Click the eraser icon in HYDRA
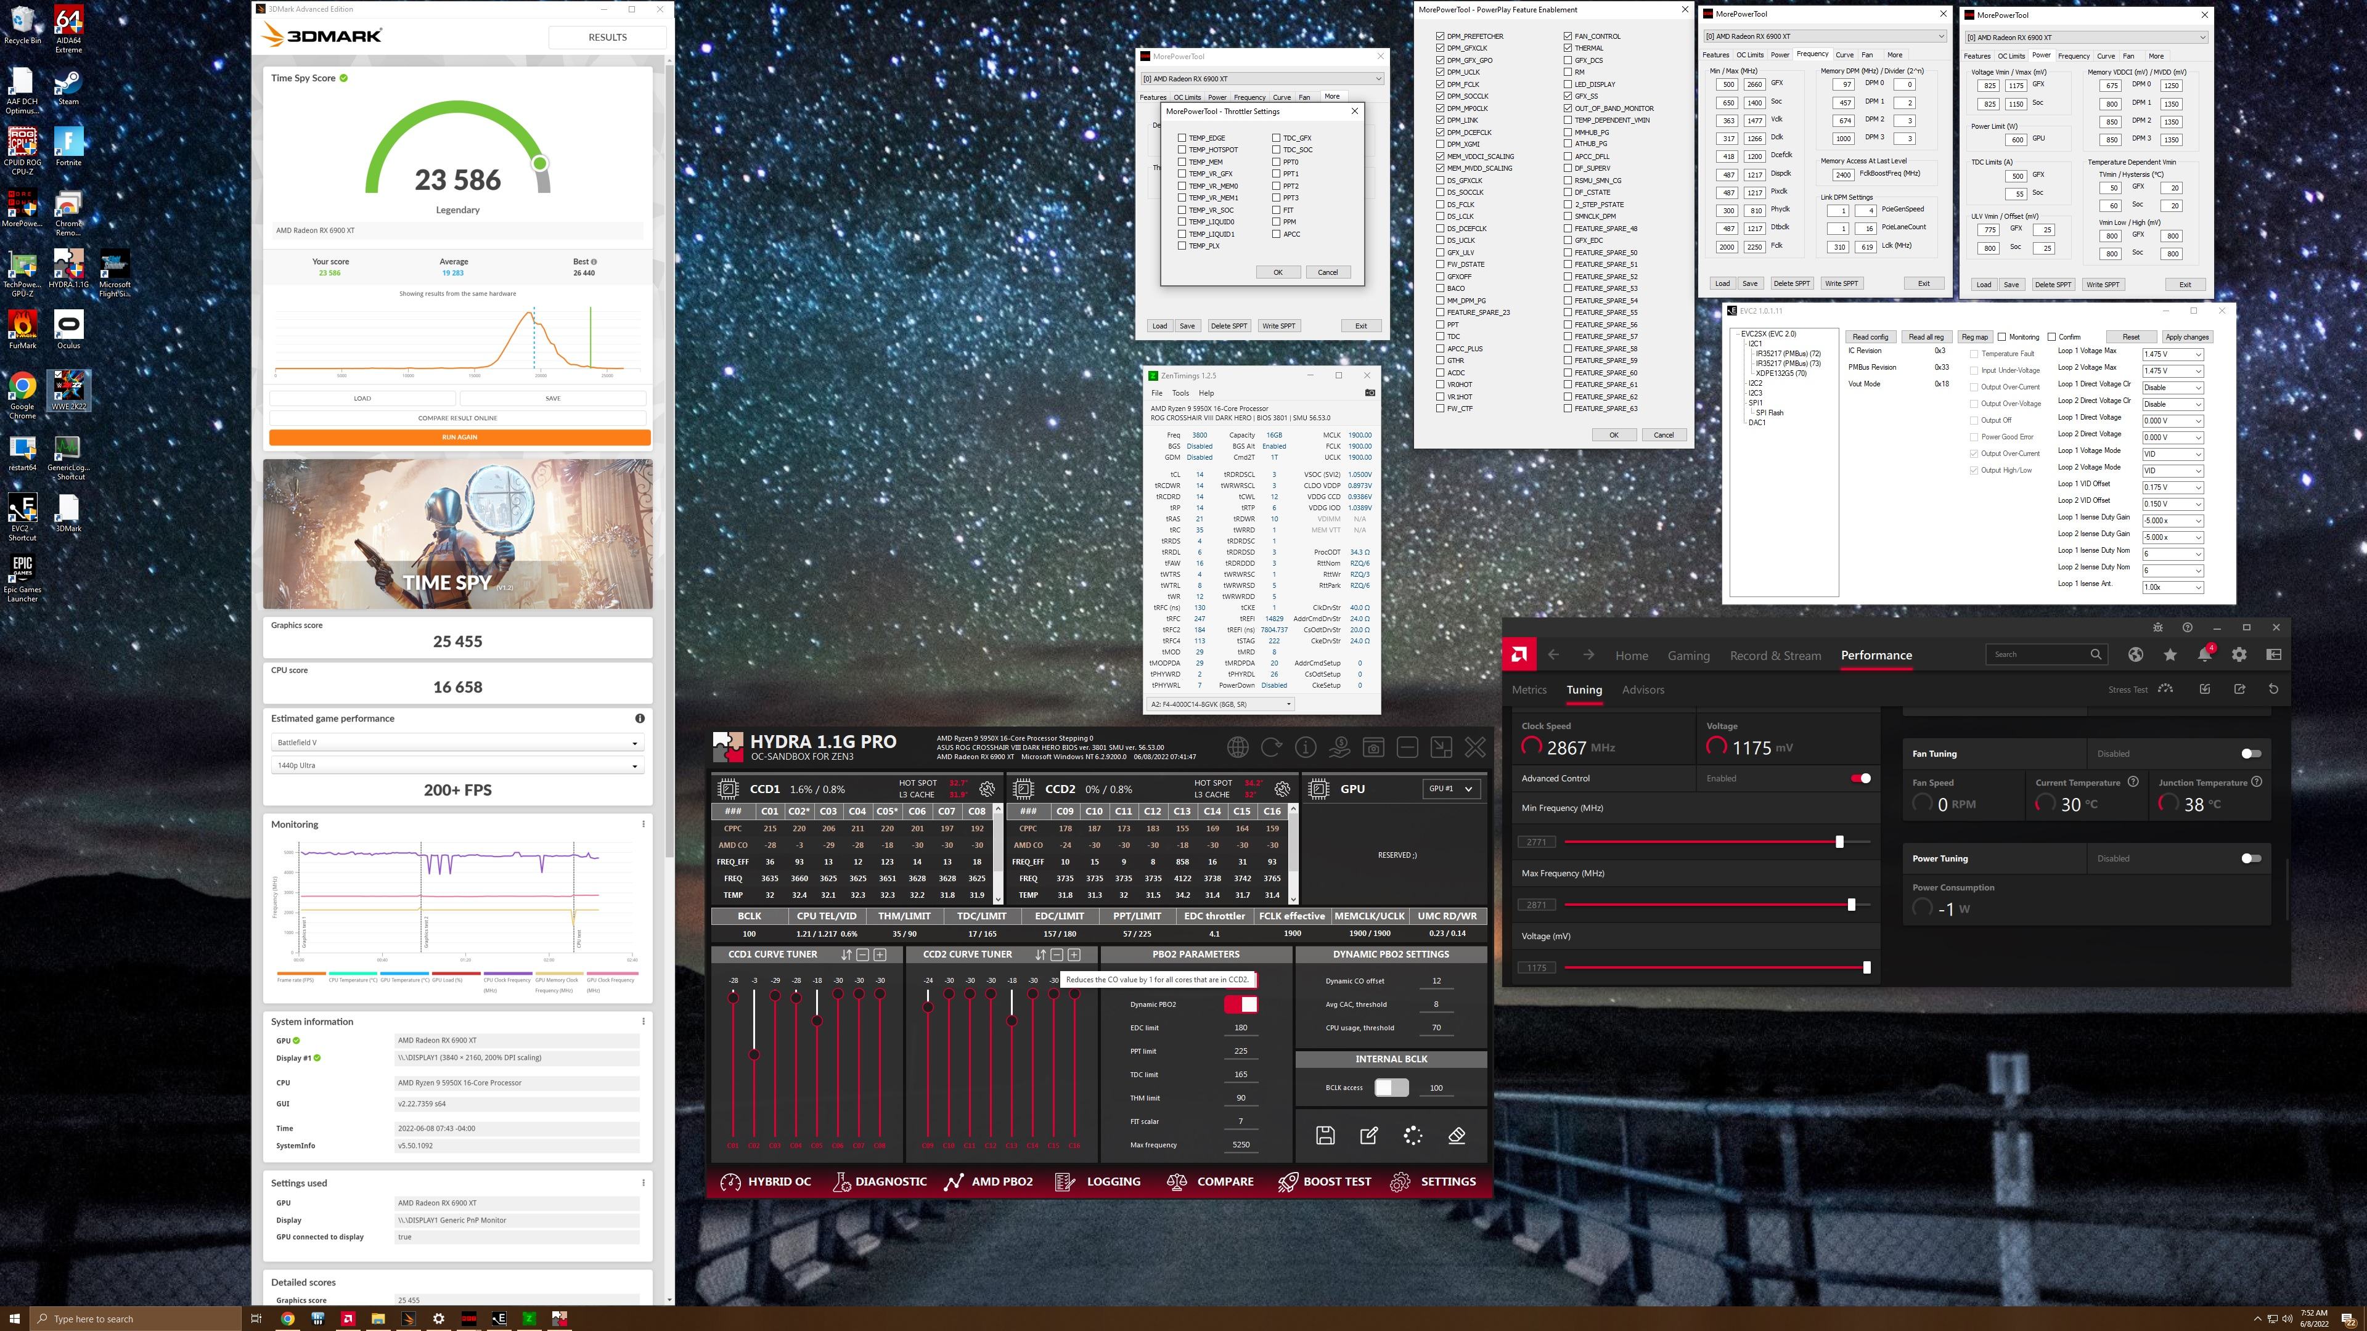This screenshot has height=1331, width=2367. pos(1457,1135)
